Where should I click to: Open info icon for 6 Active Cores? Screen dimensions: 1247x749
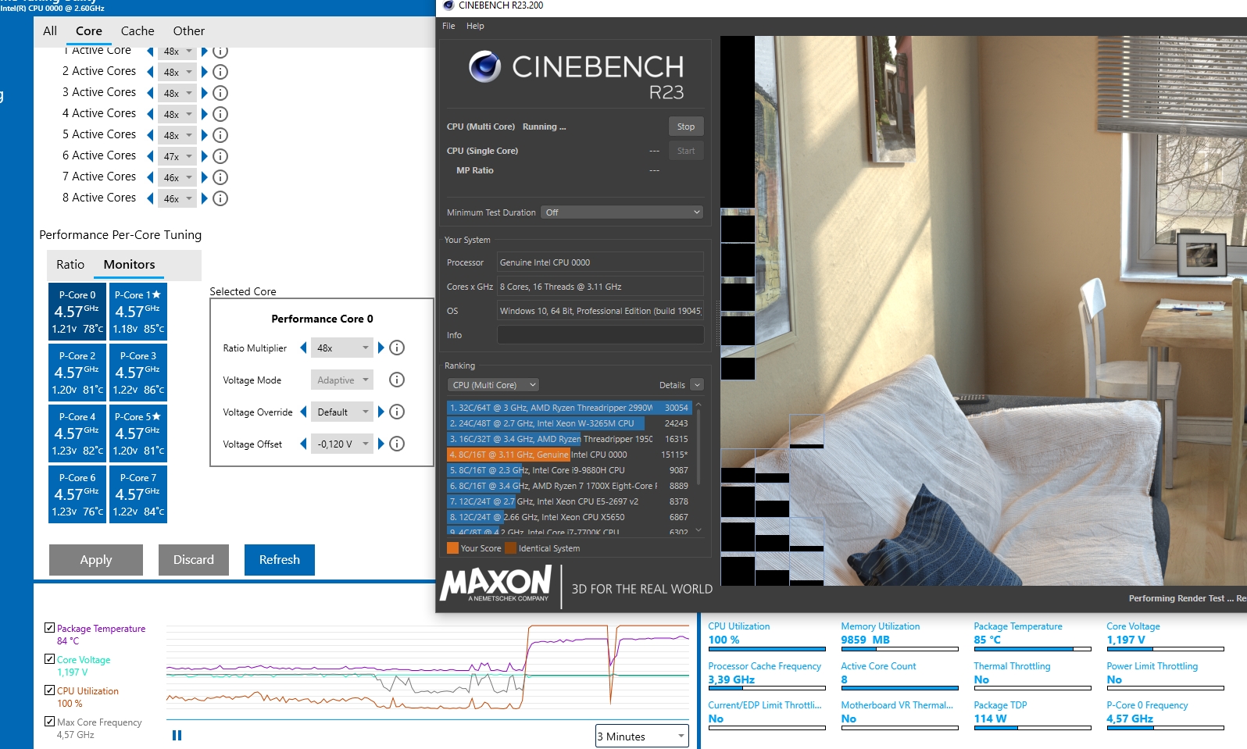[220, 156]
